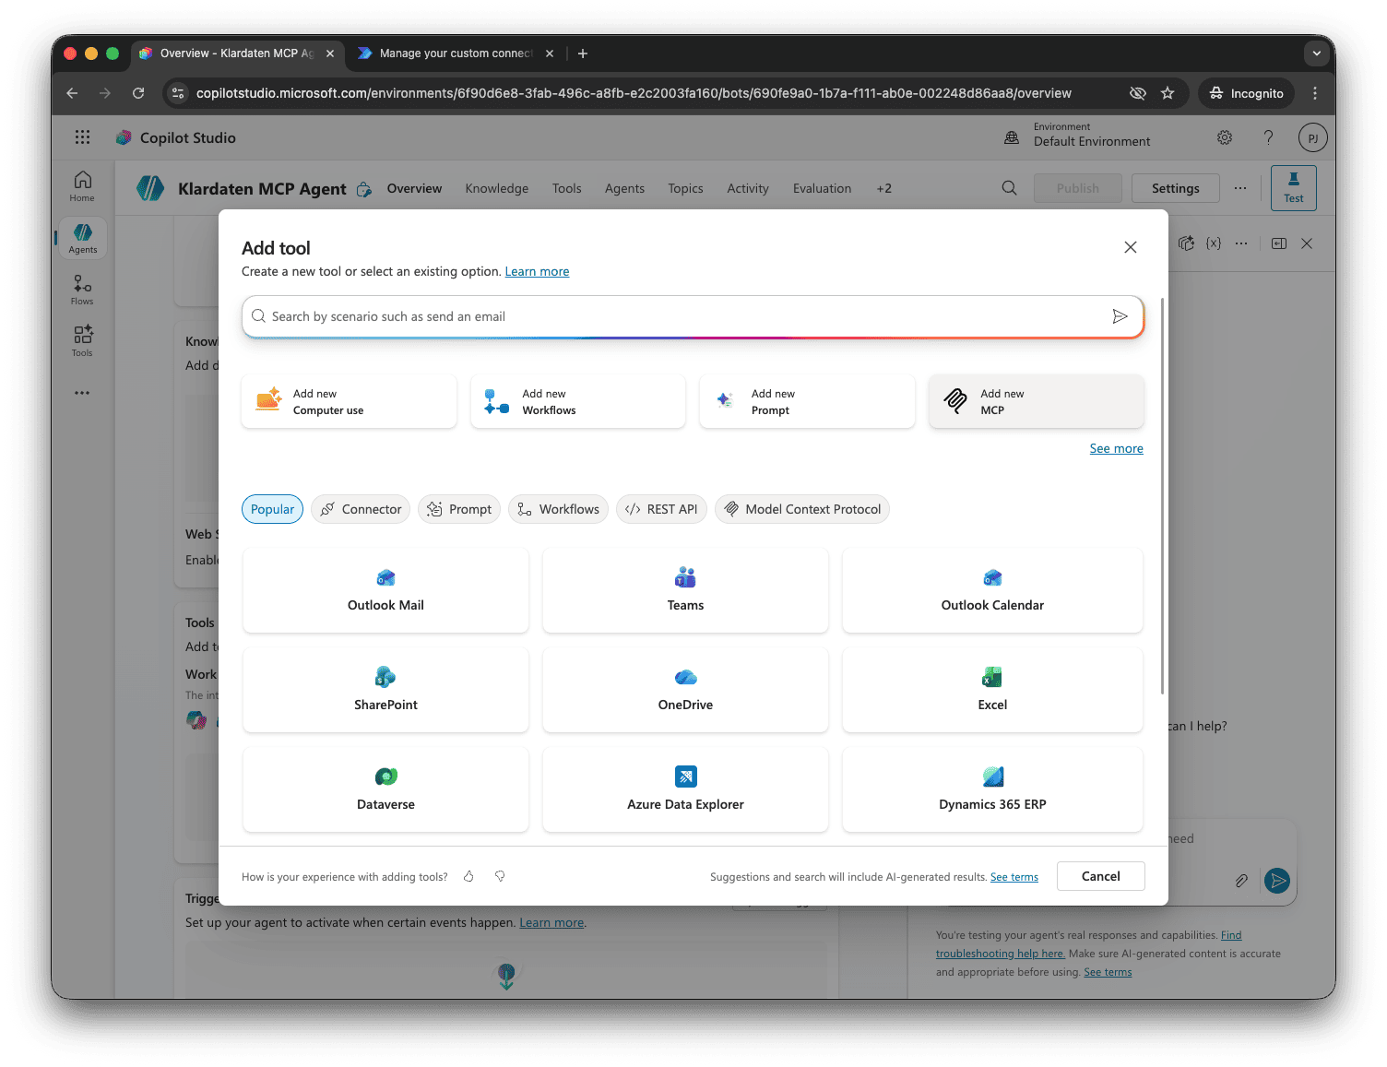Screen dimensions: 1387x1067
Task: Open See terms link in dialog footer
Action: [1014, 877]
